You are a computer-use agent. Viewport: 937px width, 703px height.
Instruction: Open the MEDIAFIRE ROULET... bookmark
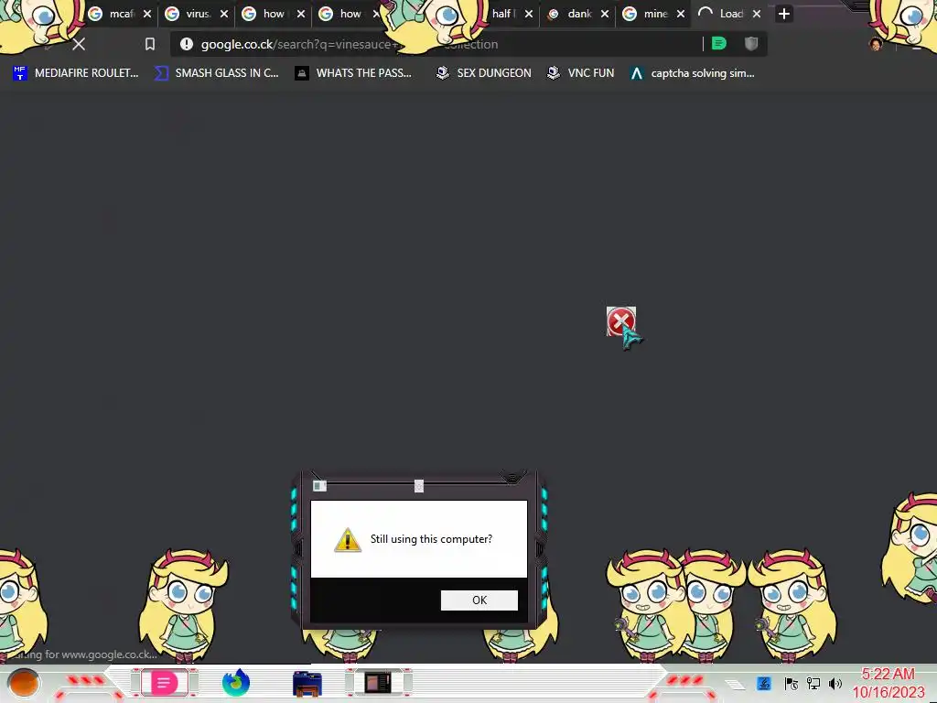pos(75,73)
